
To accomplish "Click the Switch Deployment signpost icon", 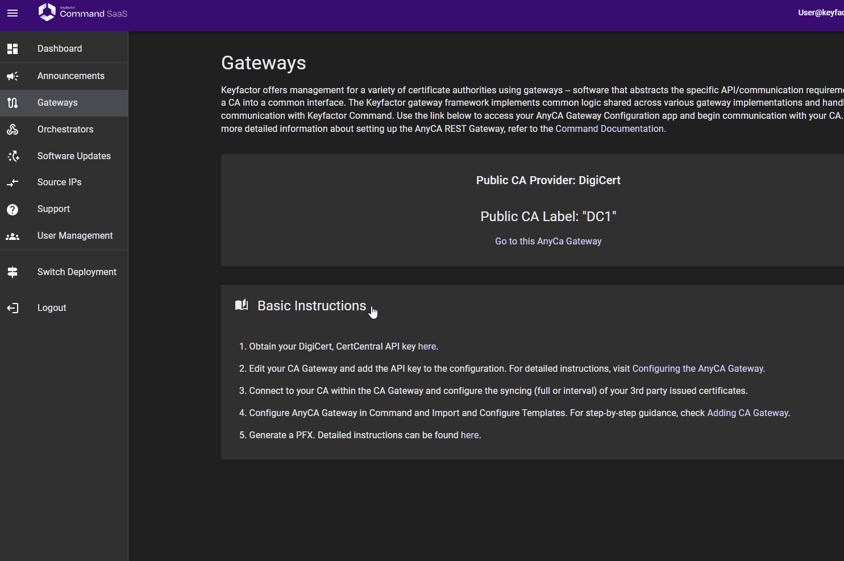I will (x=13, y=272).
